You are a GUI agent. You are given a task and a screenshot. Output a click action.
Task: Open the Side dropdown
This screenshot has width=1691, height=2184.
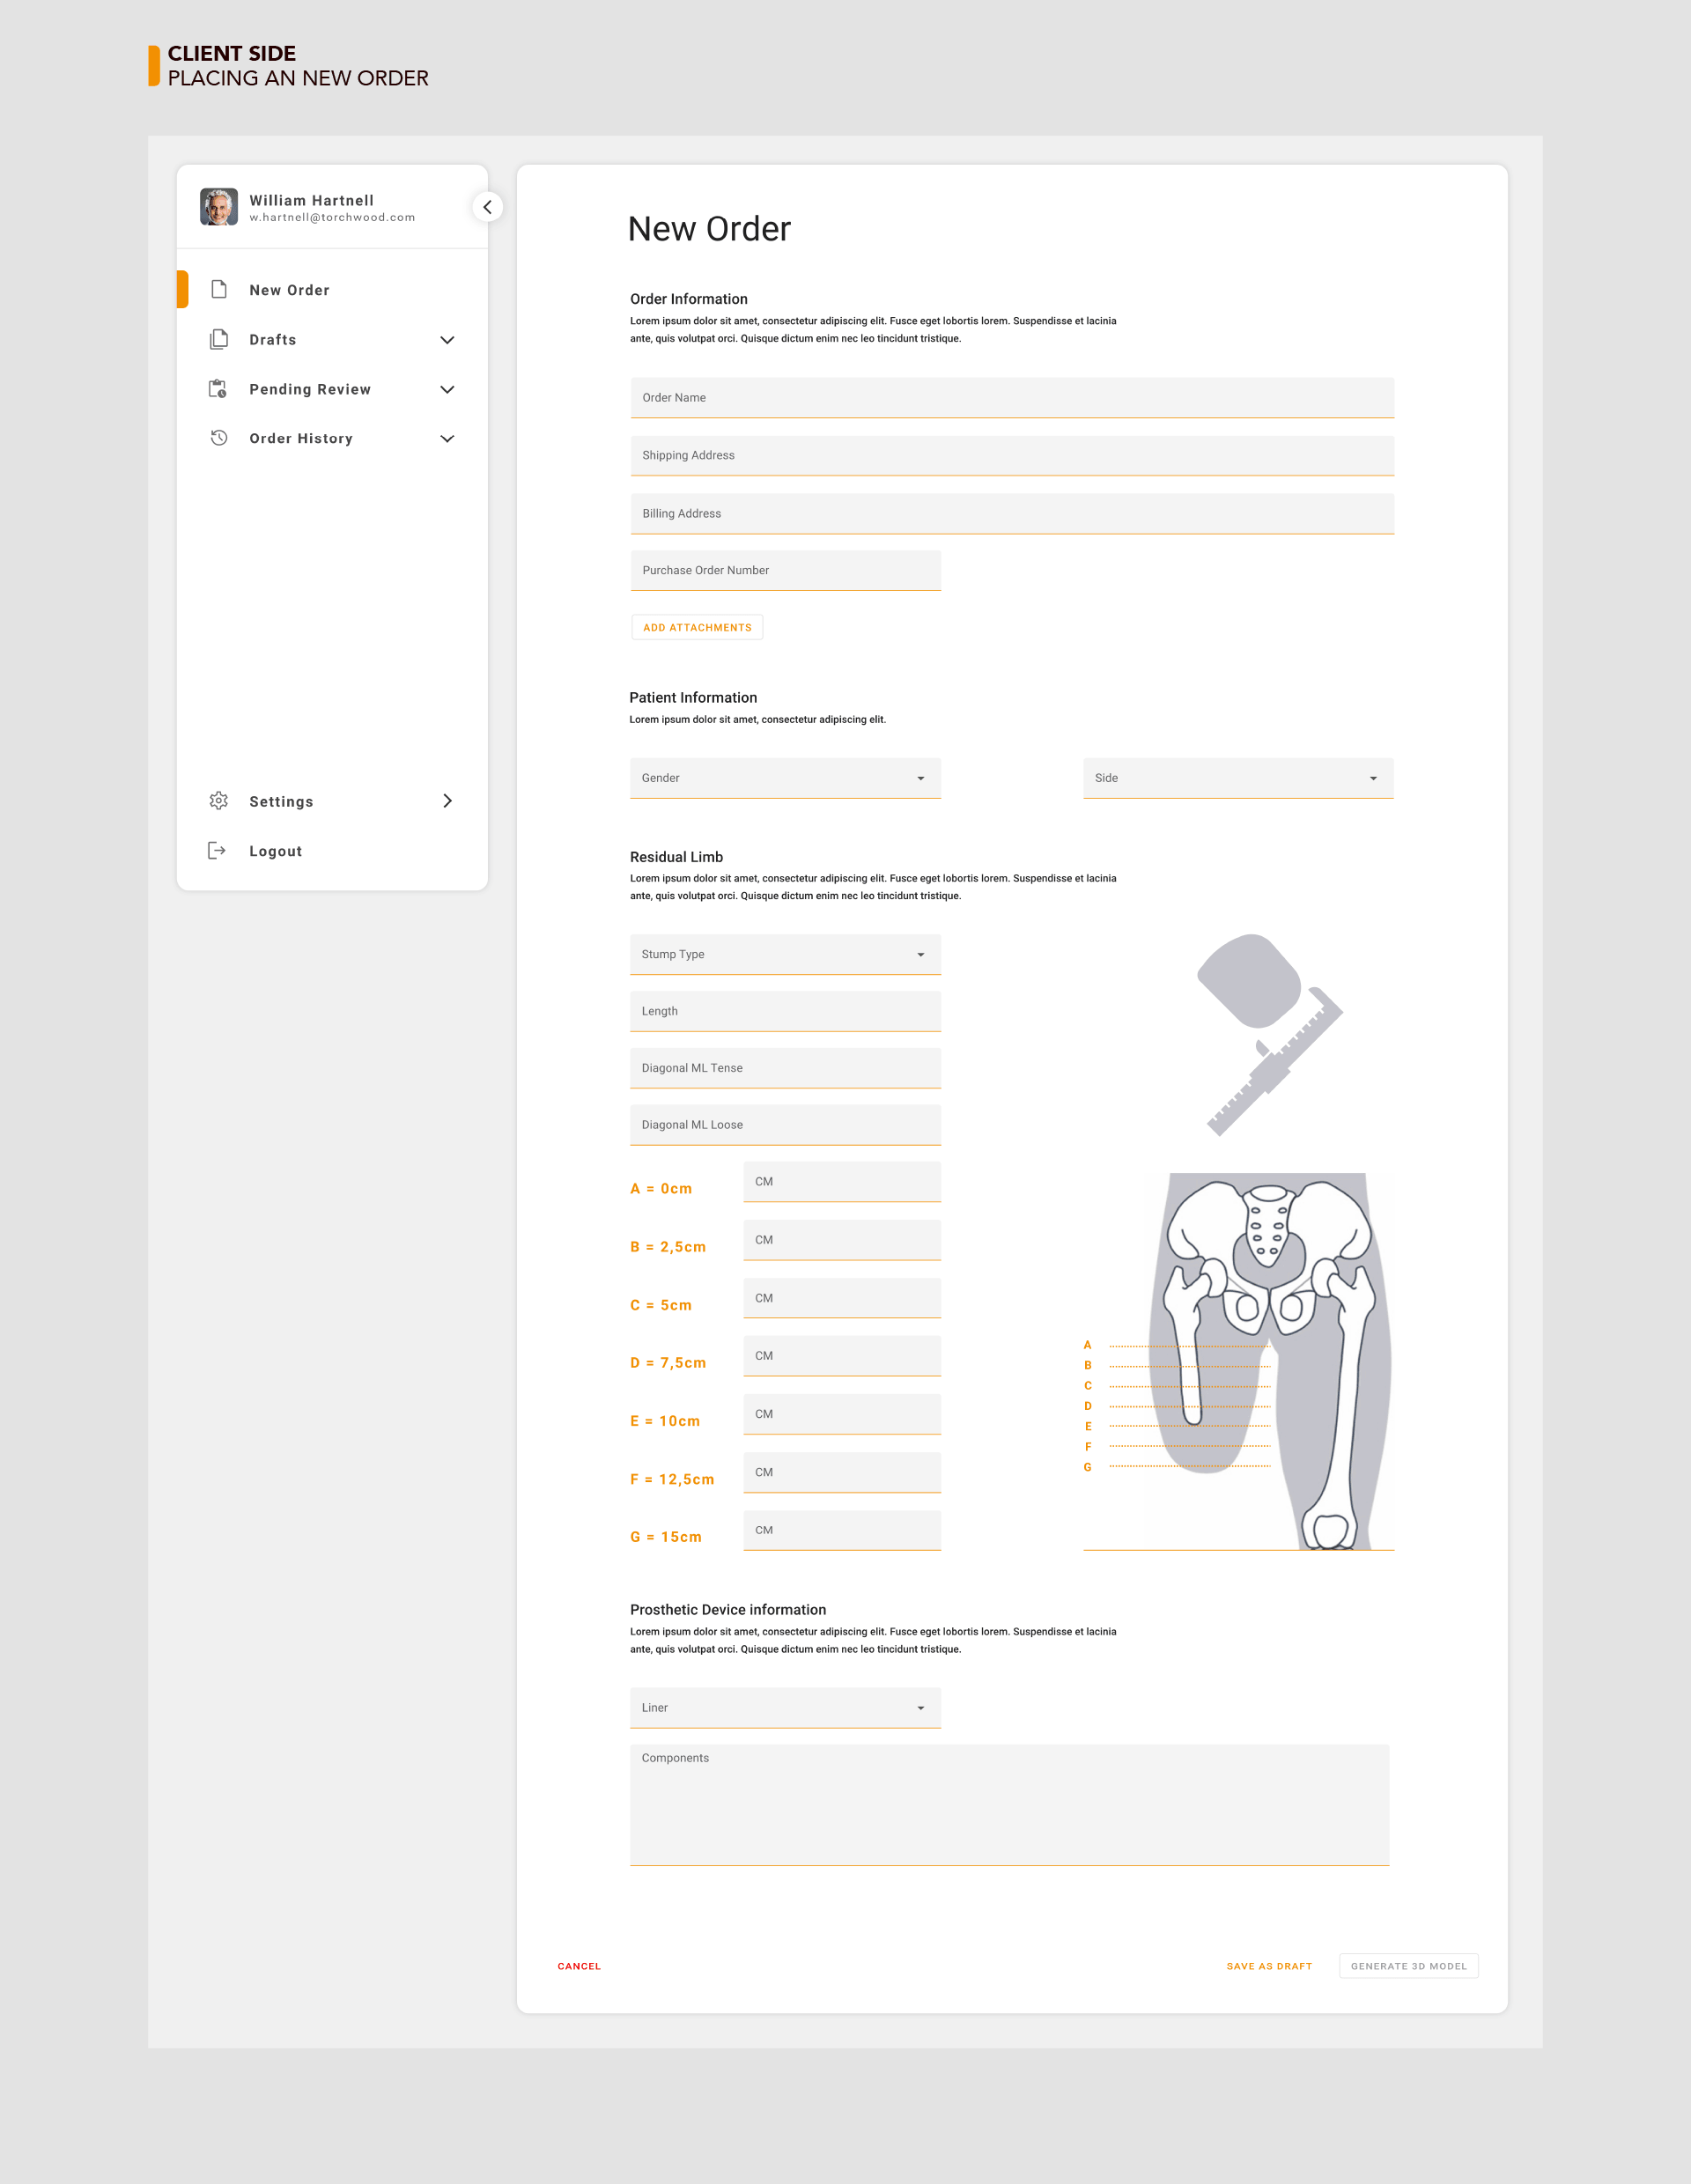tap(1238, 778)
